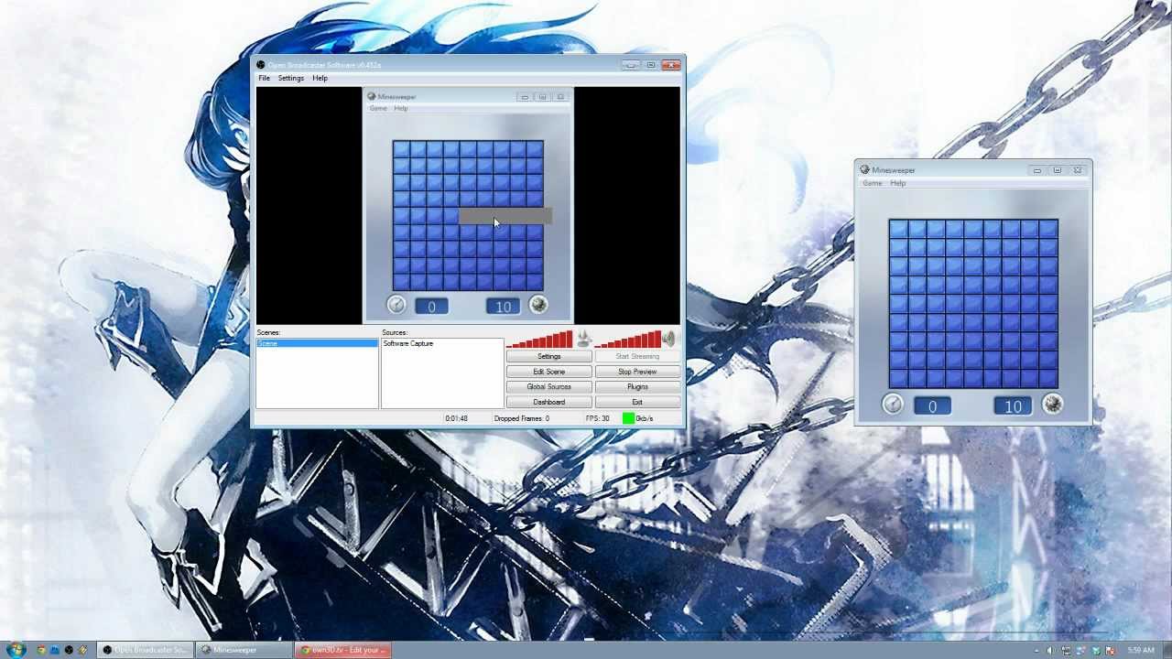Viewport: 1172px width, 659px height.
Task: Click the black round quick launch icon
Action: pos(69,650)
